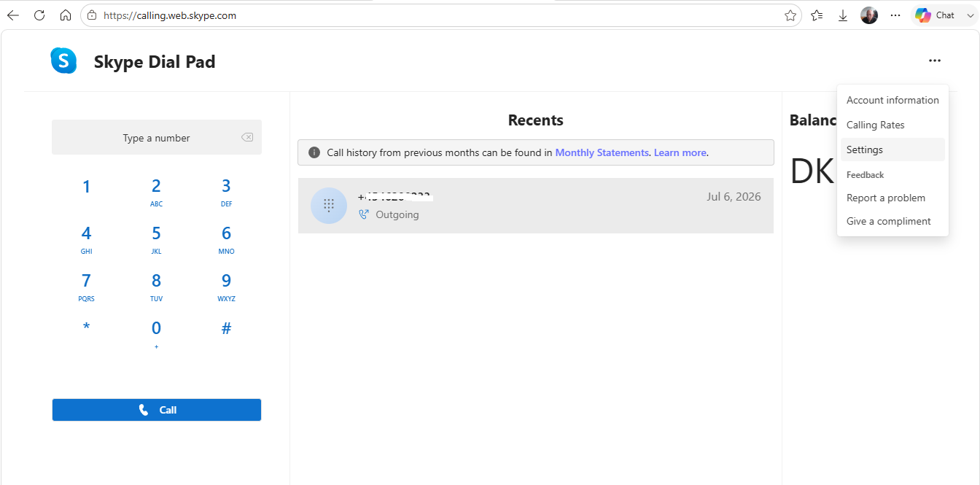Refresh the page with the reload icon
Screen dimensions: 980x485
point(39,15)
